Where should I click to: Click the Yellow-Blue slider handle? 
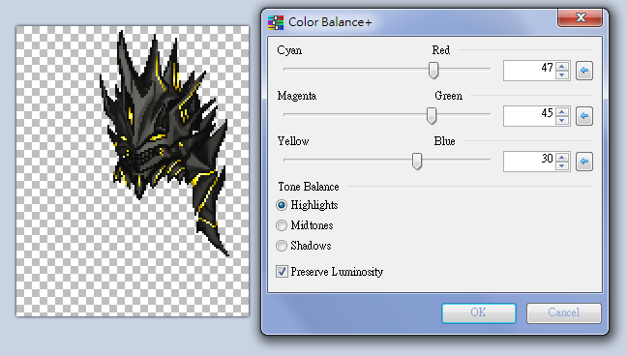click(417, 161)
